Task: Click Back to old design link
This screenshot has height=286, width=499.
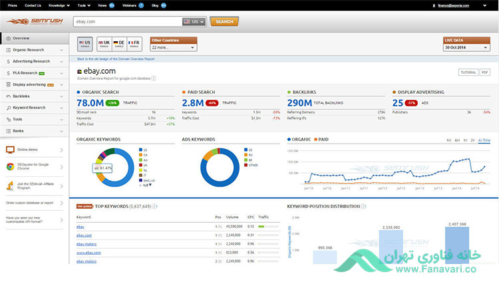Action: click(x=116, y=59)
